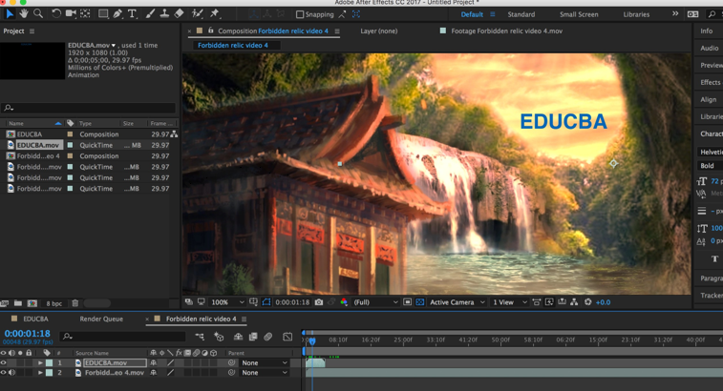Select the Zoom magnifier tool
Image resolution: width=723 pixels, height=391 pixels.
pyautogui.click(x=38, y=13)
